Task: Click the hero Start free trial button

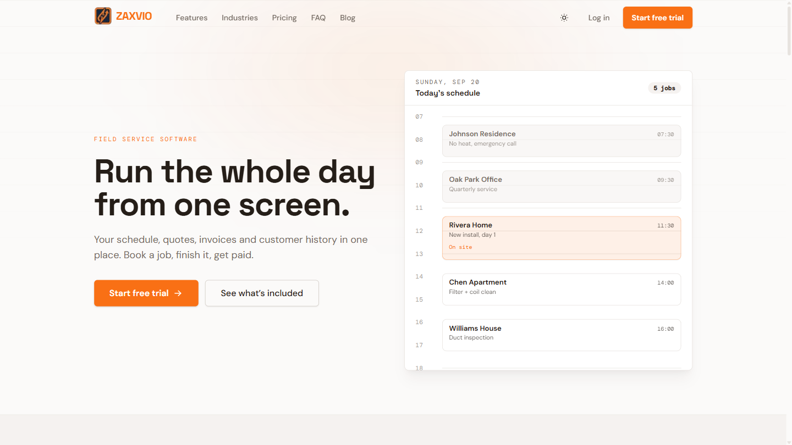Action: pos(146,293)
